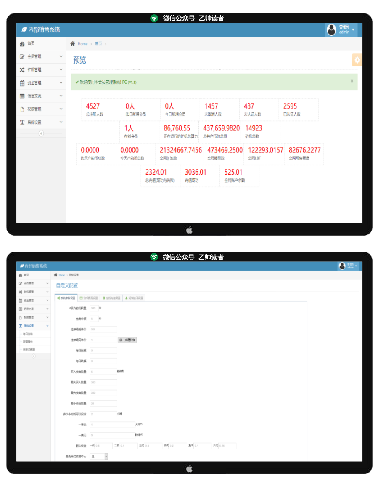The width and height of the screenshot is (378, 481).
Task: Dismiss the green welcome alert banner
Action: pyautogui.click(x=352, y=81)
